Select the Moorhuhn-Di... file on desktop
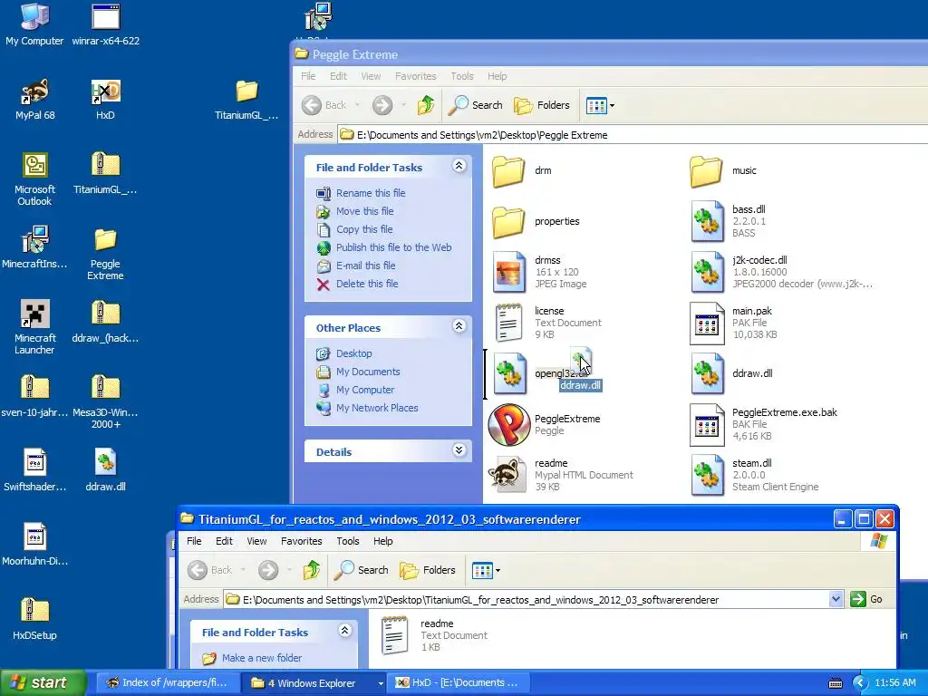 click(34, 545)
